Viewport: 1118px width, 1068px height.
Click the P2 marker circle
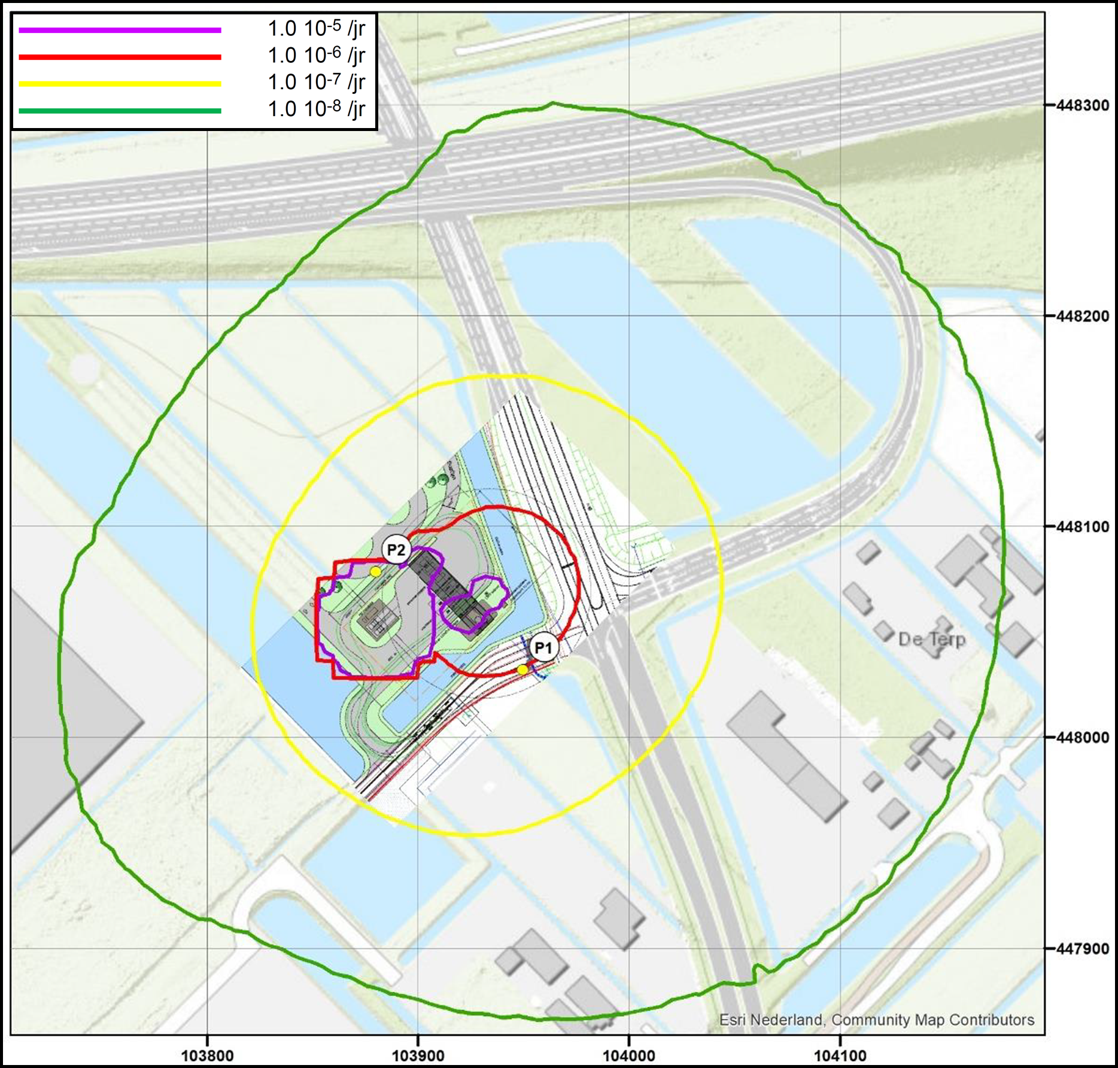point(396,550)
